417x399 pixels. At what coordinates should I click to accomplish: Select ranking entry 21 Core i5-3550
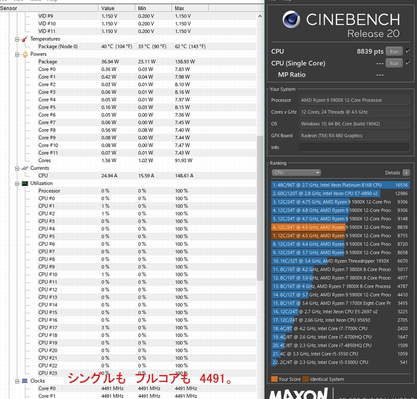(341, 354)
